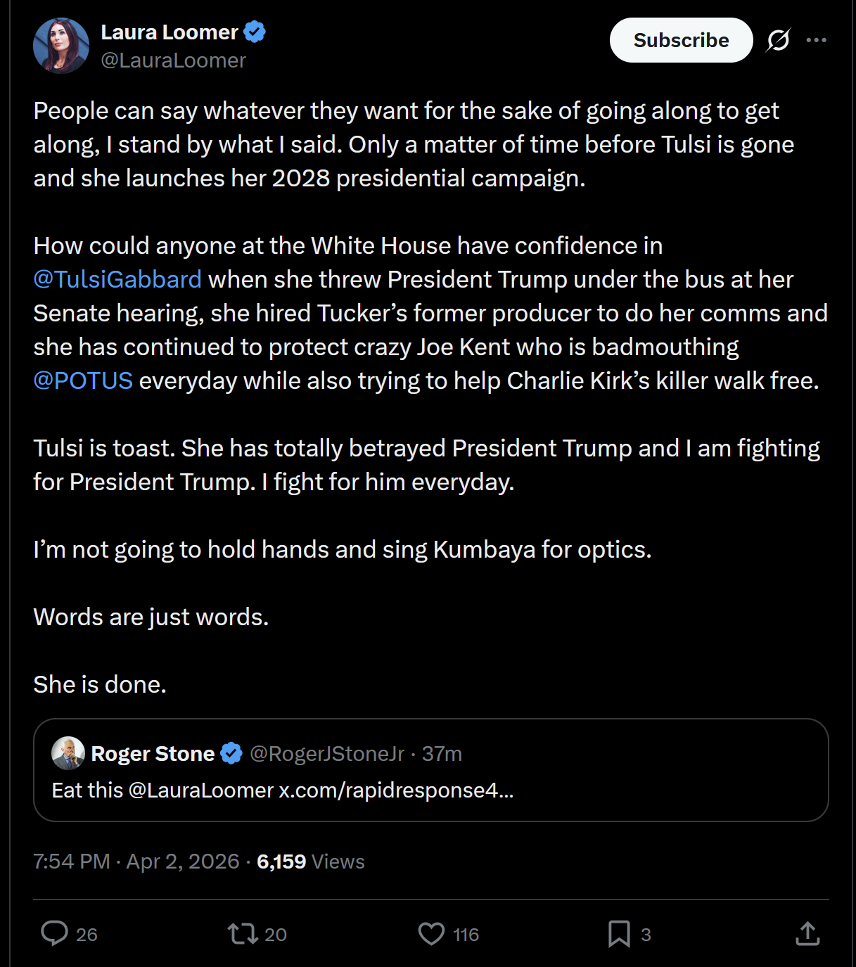Click the reply comment icon

54,933
